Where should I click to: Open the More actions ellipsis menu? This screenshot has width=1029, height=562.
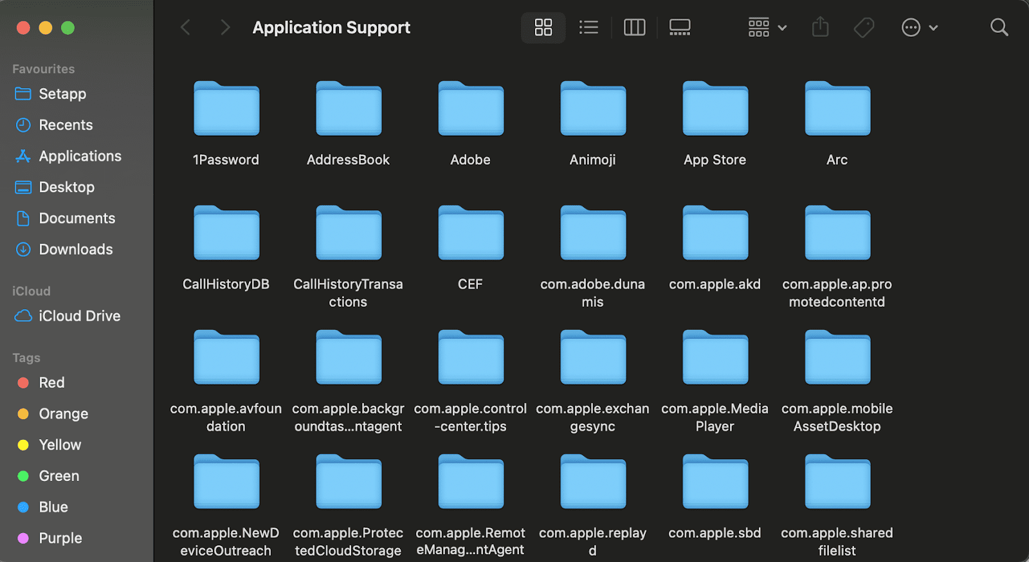[x=919, y=28]
